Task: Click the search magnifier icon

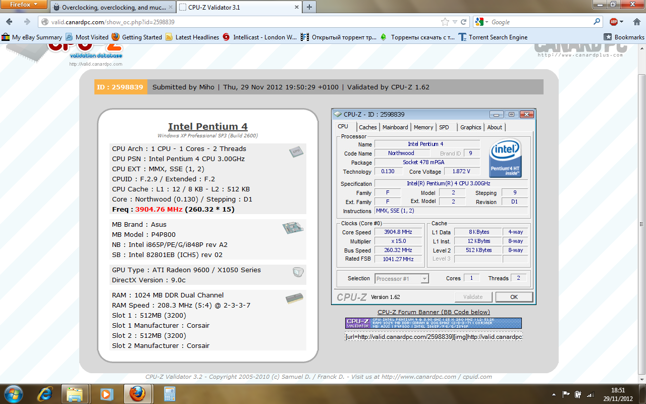Action: click(x=597, y=22)
